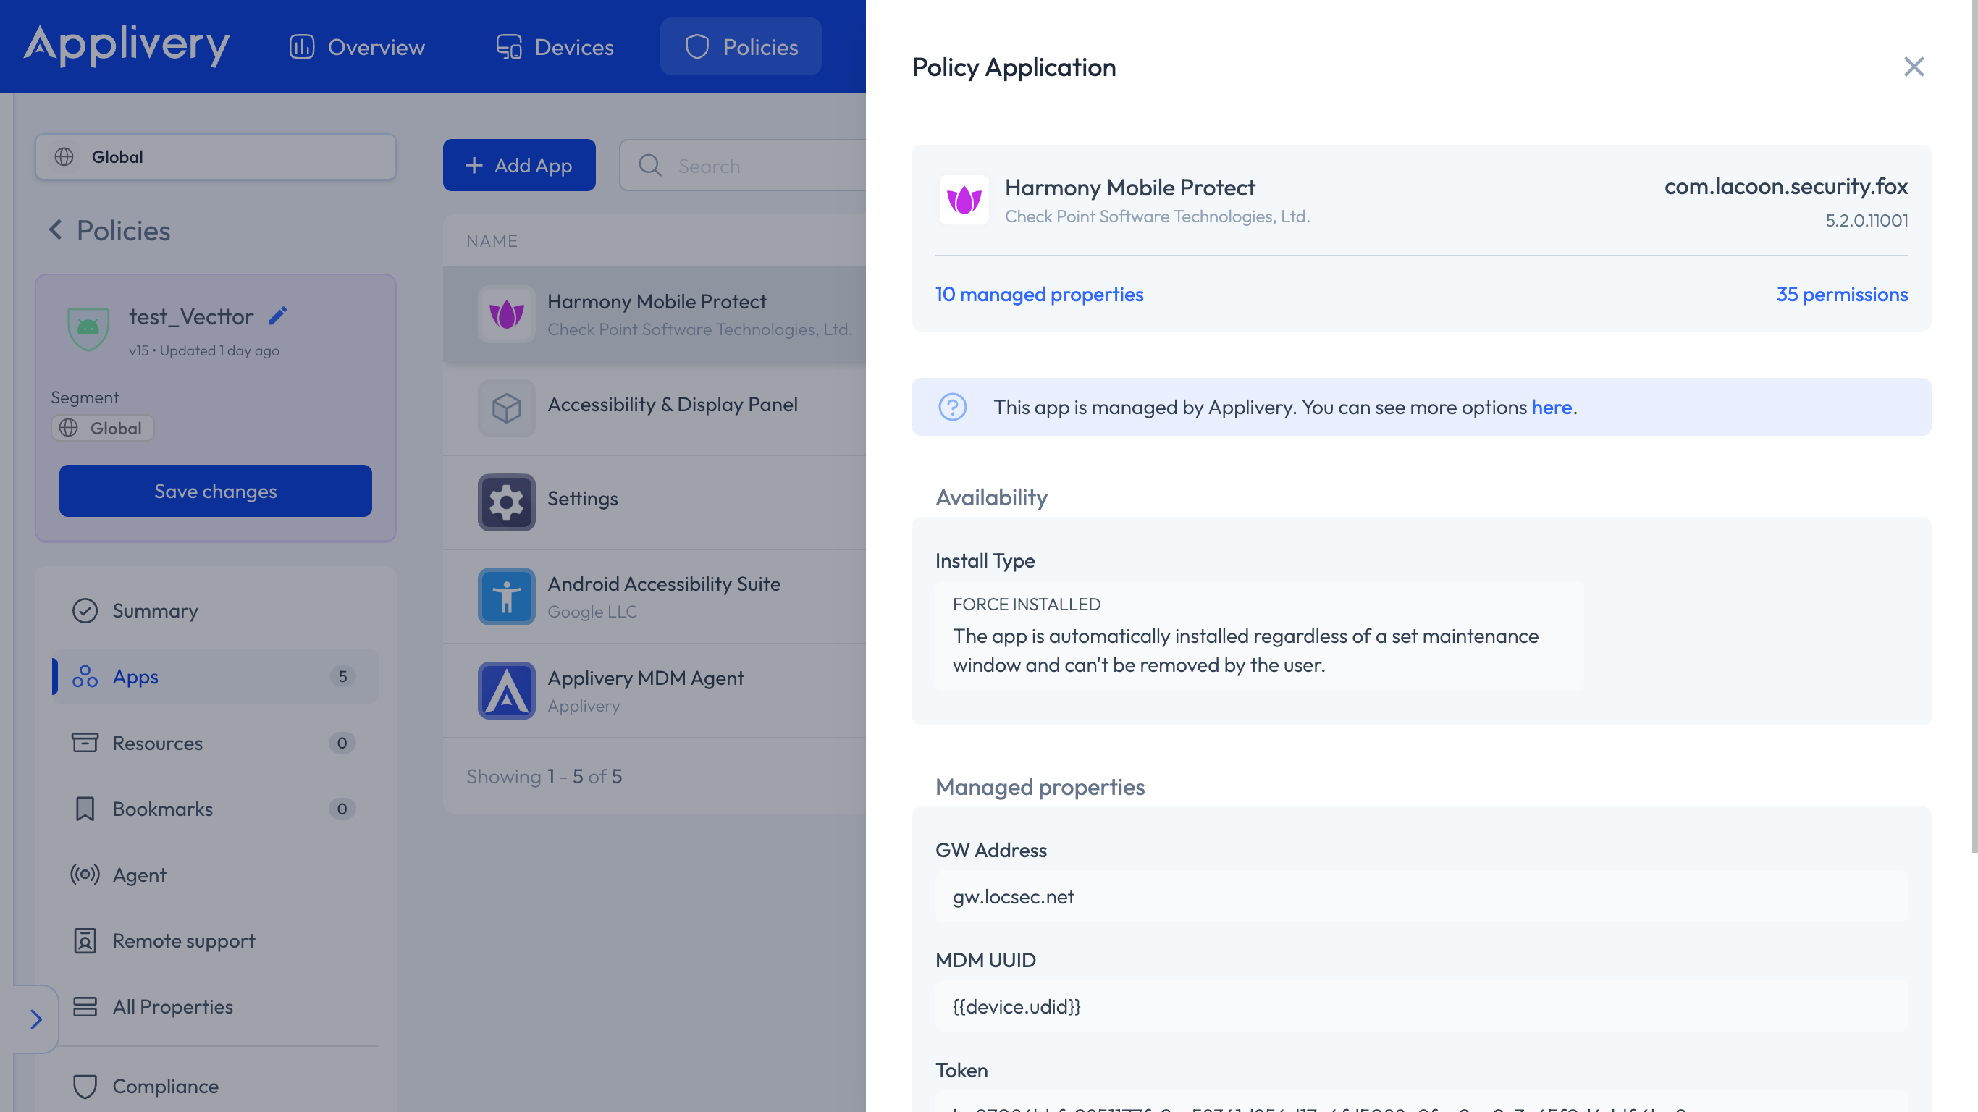Select the Summary section icon in sidebar

pyautogui.click(x=85, y=610)
